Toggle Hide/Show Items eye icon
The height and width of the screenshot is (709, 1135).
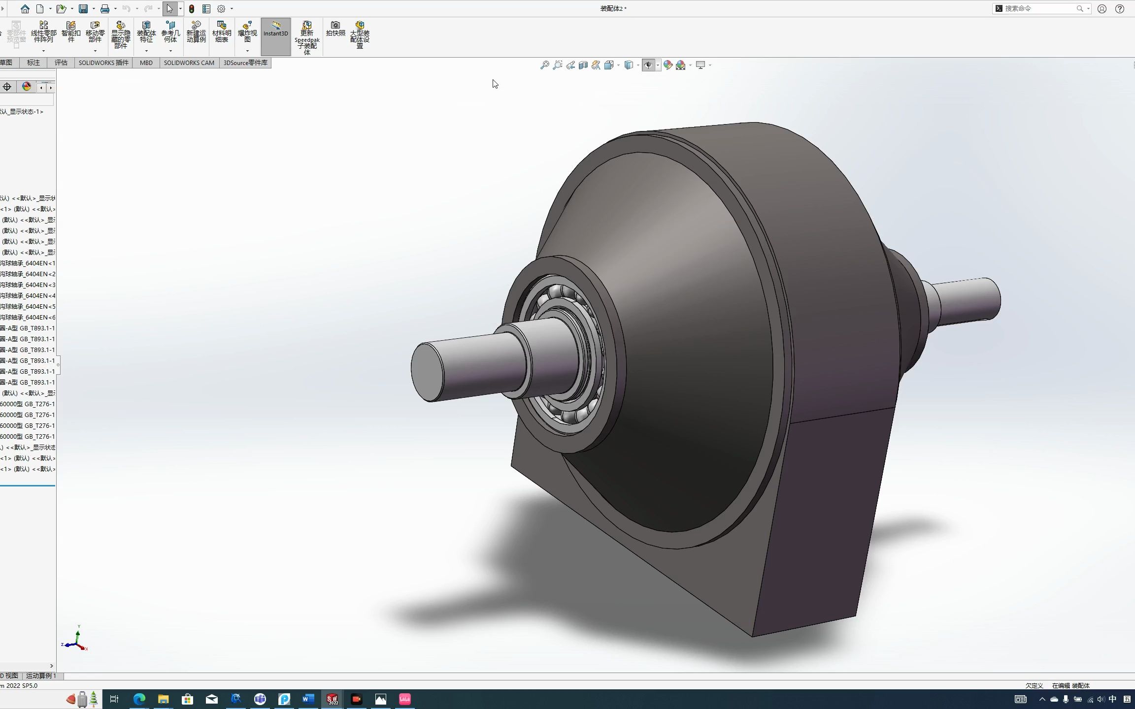point(649,64)
